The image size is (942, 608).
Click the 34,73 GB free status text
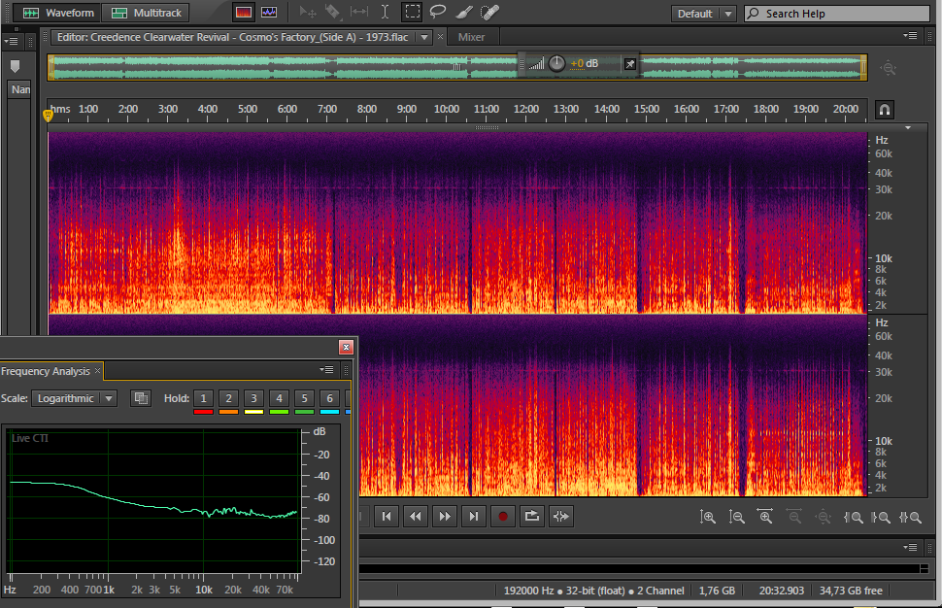(x=851, y=591)
